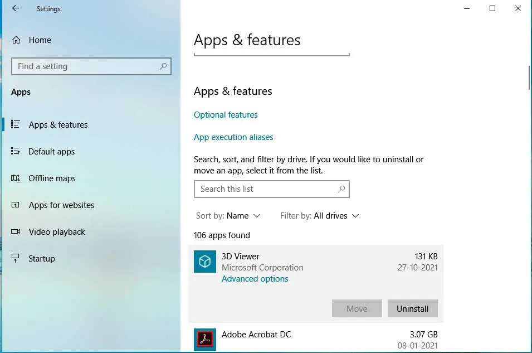Click the vertical scrollbar thumb
This screenshot has height=353, width=532.
[x=529, y=78]
